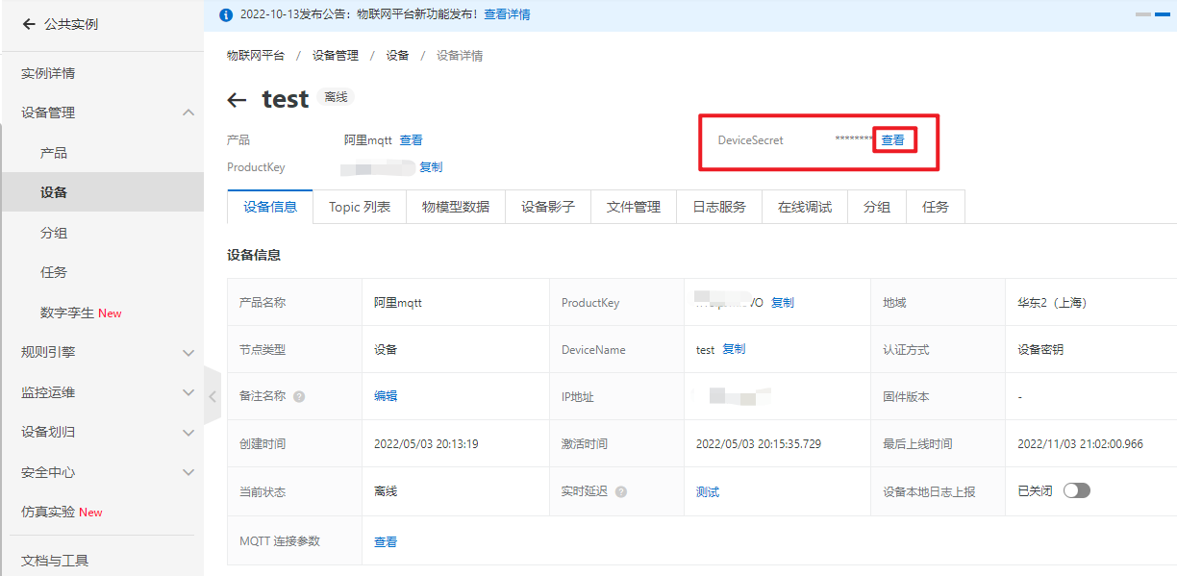Click the 阿里mqtt value in 产品名称 row
1177x576 pixels.
(x=398, y=302)
